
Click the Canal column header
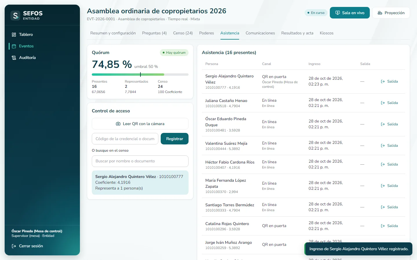[267, 64]
